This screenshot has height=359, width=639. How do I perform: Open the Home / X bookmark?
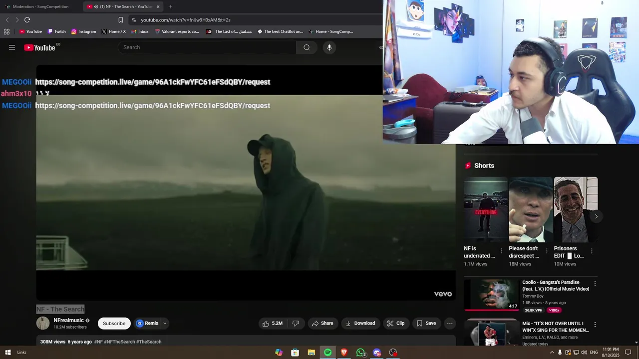tap(113, 31)
